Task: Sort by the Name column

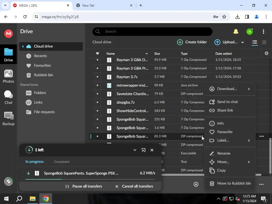Action: tap(110, 53)
